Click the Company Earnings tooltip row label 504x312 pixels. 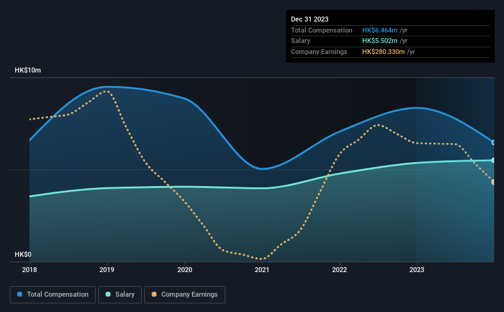point(319,52)
